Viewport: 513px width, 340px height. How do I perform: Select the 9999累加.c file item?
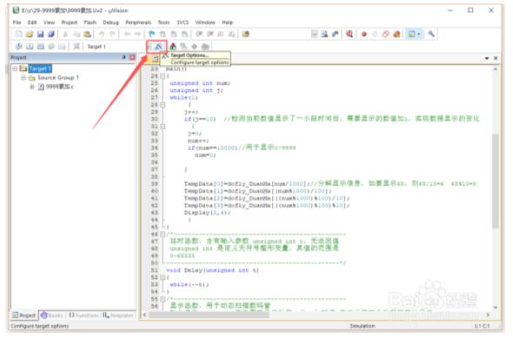pyautogui.click(x=59, y=87)
